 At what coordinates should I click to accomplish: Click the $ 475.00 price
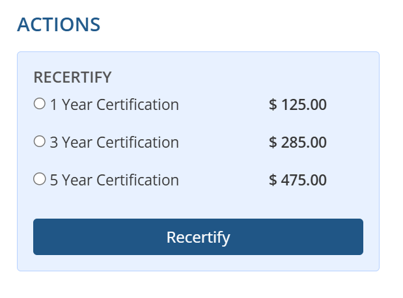coord(298,180)
